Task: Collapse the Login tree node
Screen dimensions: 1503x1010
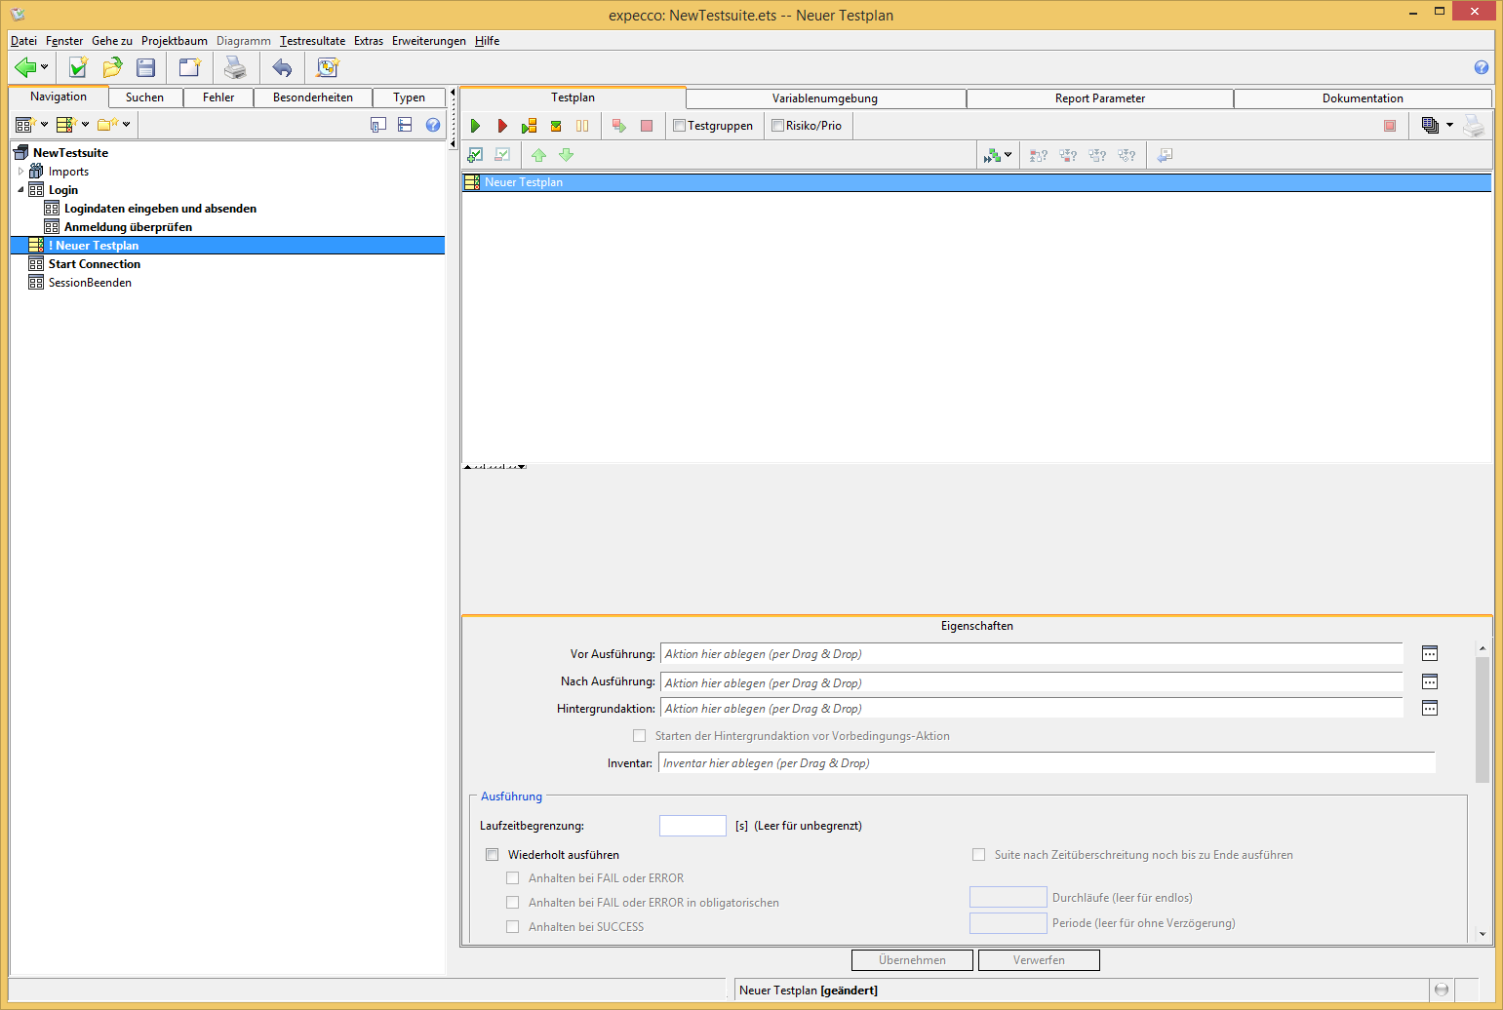Action: (20, 190)
